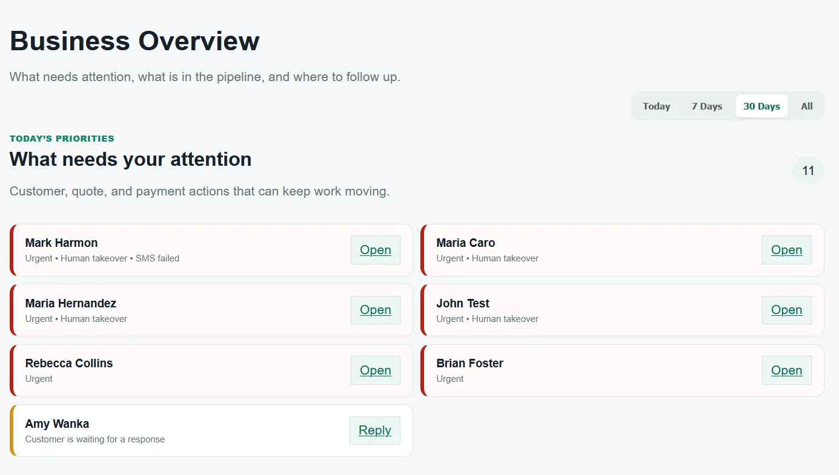Click 'Urgent • Human takeover' under Maria Hernandez
The image size is (839, 475).
pyautogui.click(x=76, y=319)
